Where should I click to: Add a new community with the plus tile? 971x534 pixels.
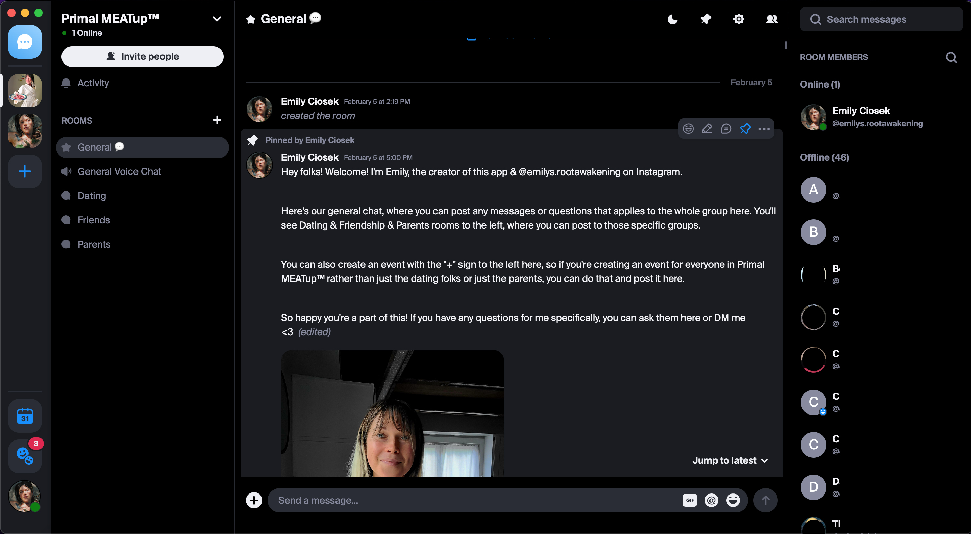(x=25, y=171)
